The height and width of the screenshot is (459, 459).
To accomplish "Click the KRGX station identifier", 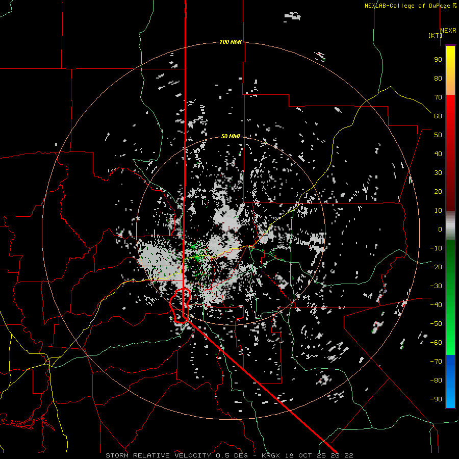I will tap(271, 455).
